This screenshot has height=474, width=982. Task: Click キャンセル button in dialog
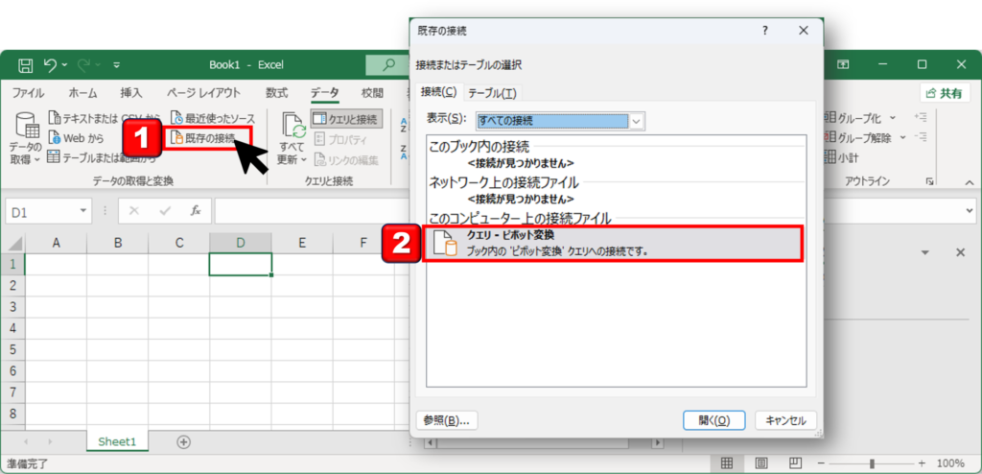click(x=786, y=420)
